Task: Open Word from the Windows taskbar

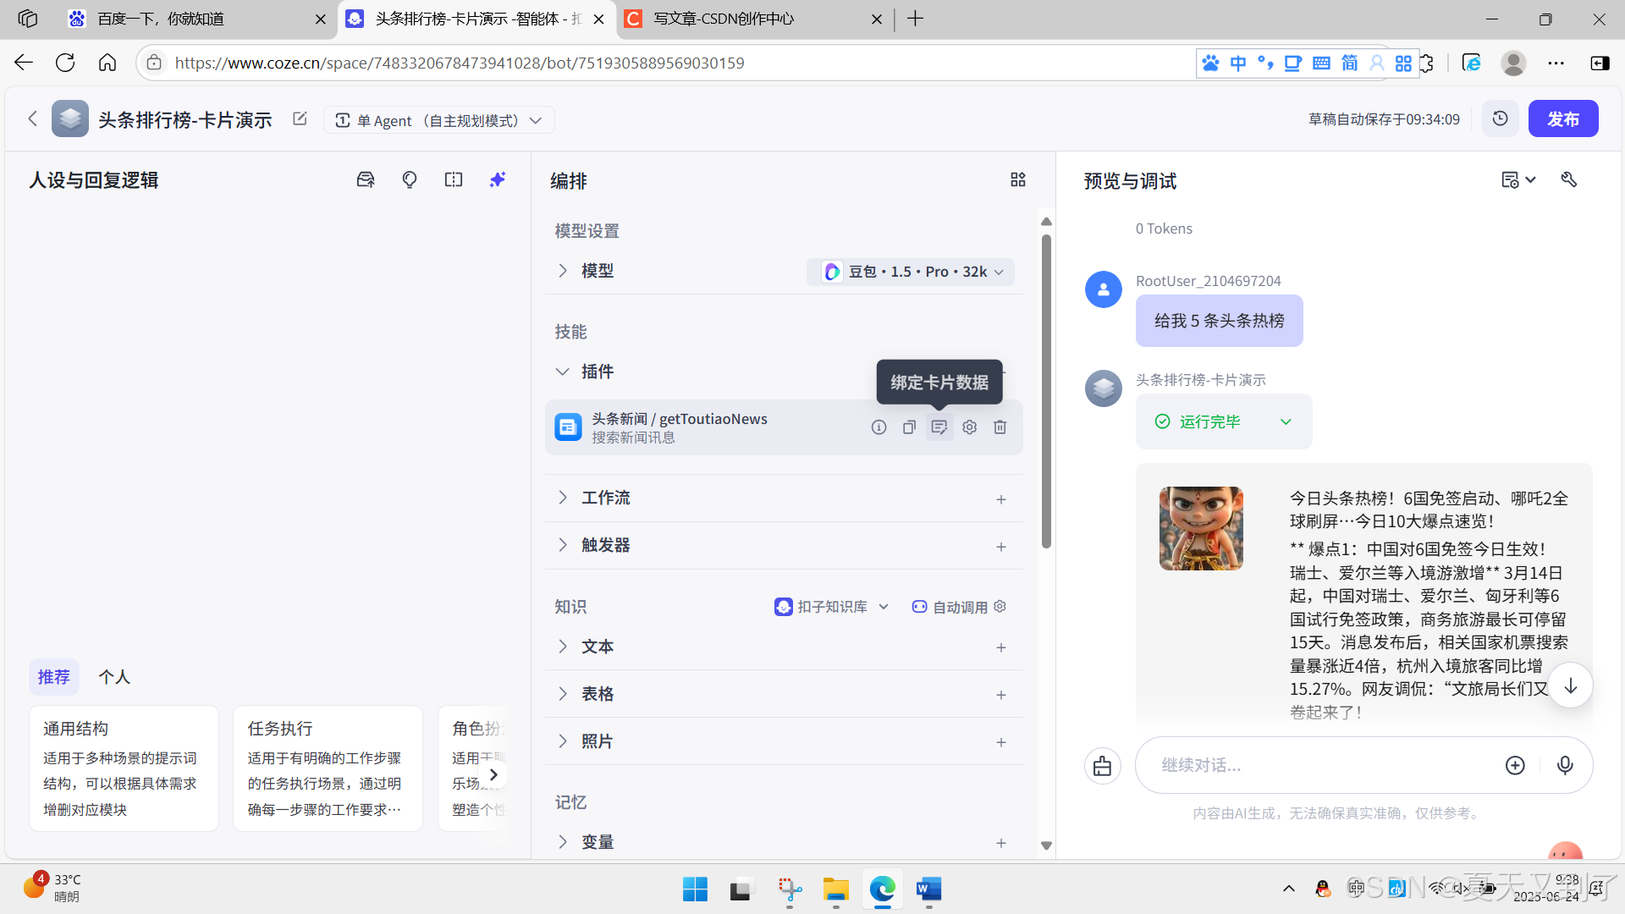Action: point(928,889)
